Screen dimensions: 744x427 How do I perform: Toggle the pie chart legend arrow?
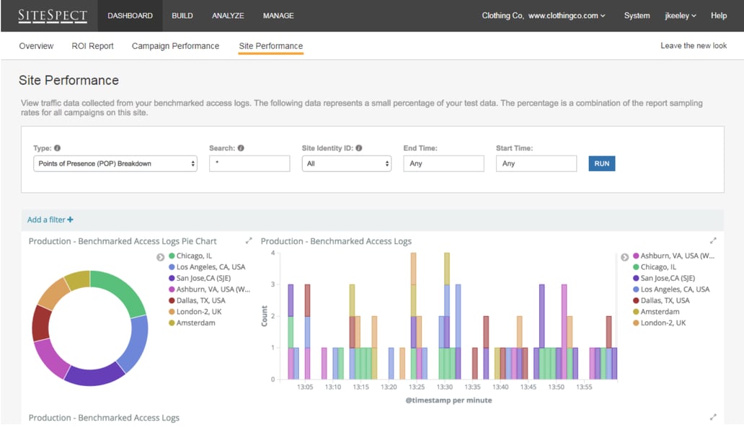(161, 256)
